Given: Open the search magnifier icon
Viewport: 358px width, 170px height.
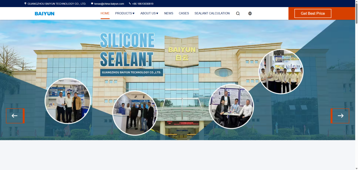Looking at the screenshot, I should pyautogui.click(x=238, y=13).
